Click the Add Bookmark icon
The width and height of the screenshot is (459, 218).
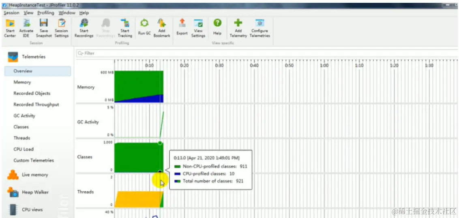point(162,23)
